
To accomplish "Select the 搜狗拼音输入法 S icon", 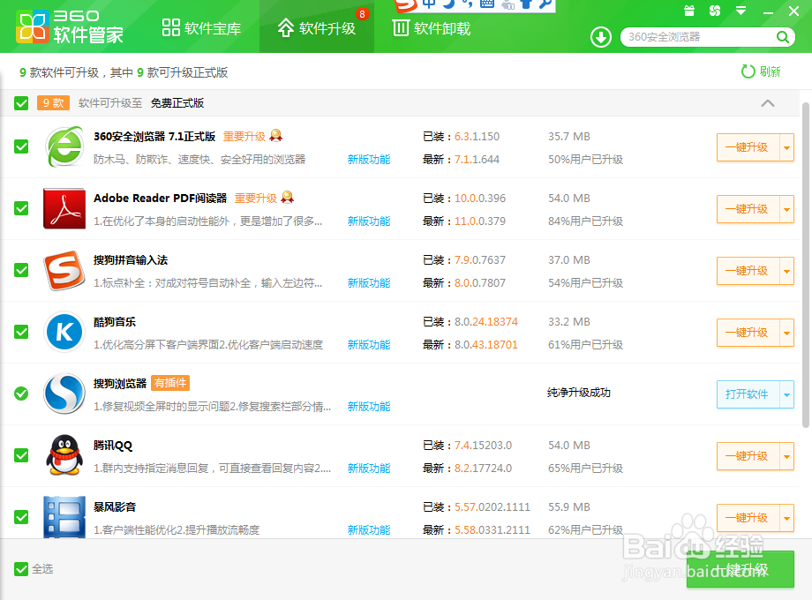I will coord(64,271).
